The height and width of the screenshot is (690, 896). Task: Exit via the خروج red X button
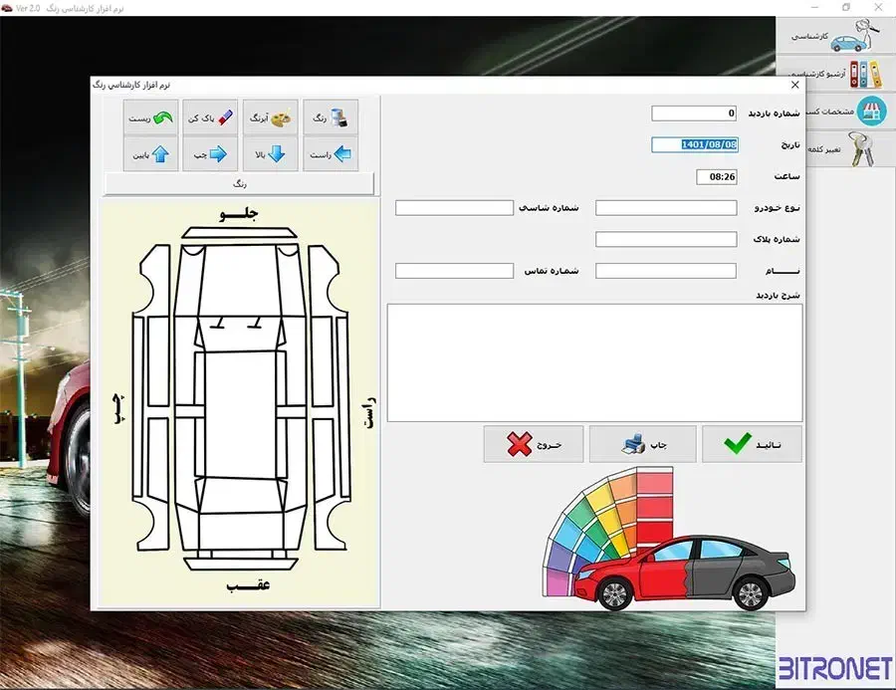coord(534,444)
